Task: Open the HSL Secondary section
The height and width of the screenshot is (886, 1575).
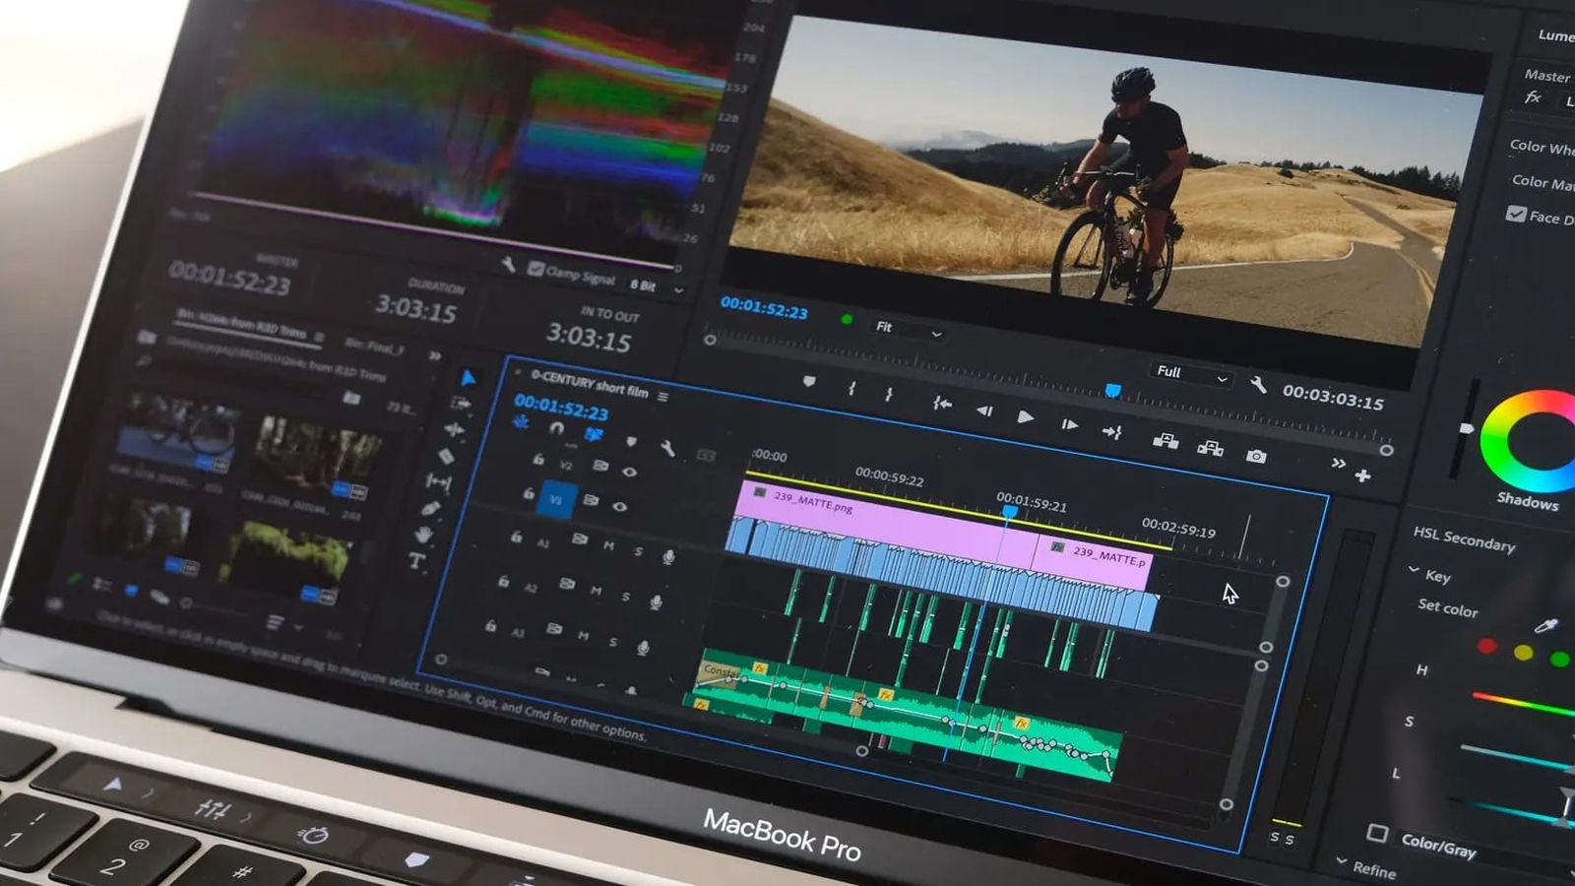Action: 1464,538
